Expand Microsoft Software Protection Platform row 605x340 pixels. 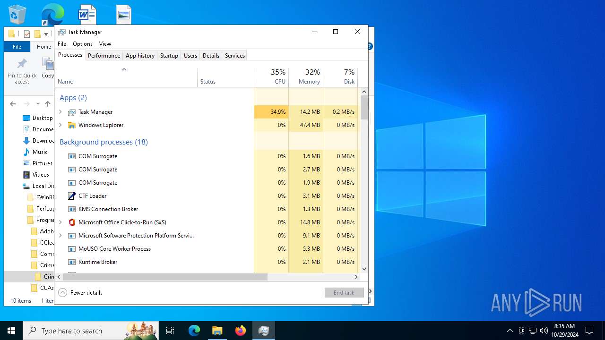click(60, 236)
